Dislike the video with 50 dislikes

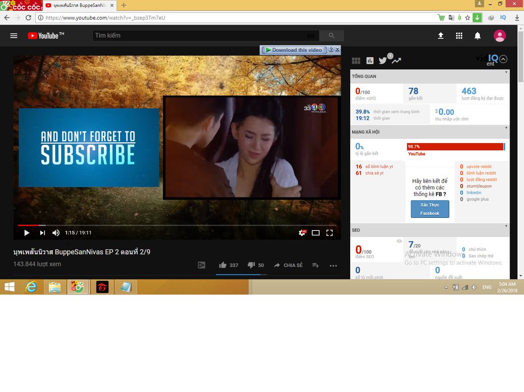[255, 265]
